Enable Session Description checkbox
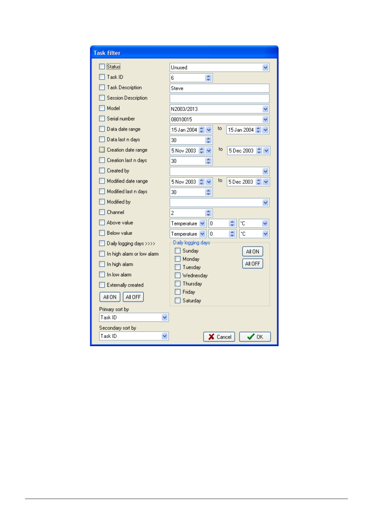373x530 pixels. coord(102,98)
